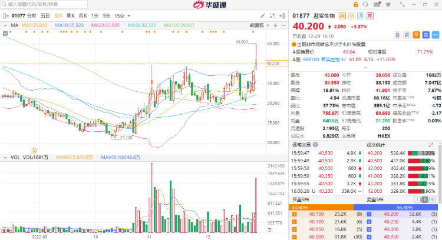Image resolution: width=442 pixels, height=240 pixels.
Task: Click the MA100:29.905 indicator label
Action: click(x=179, y=25)
